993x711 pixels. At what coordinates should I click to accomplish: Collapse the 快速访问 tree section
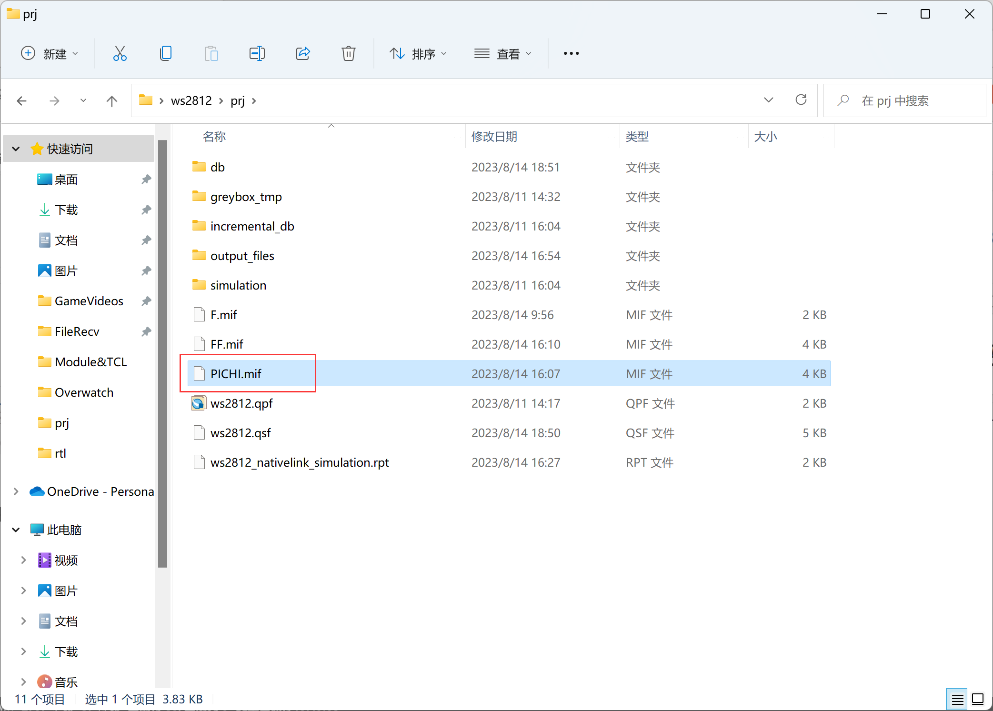click(16, 149)
